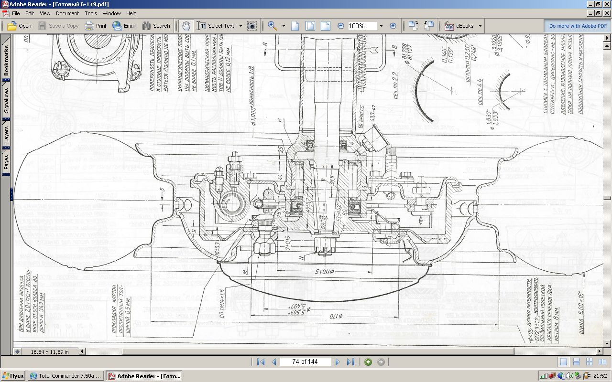Screen dimensions: 612x382
Task: Click the horizontal scrollbar left arrow
Action: (x=82, y=352)
